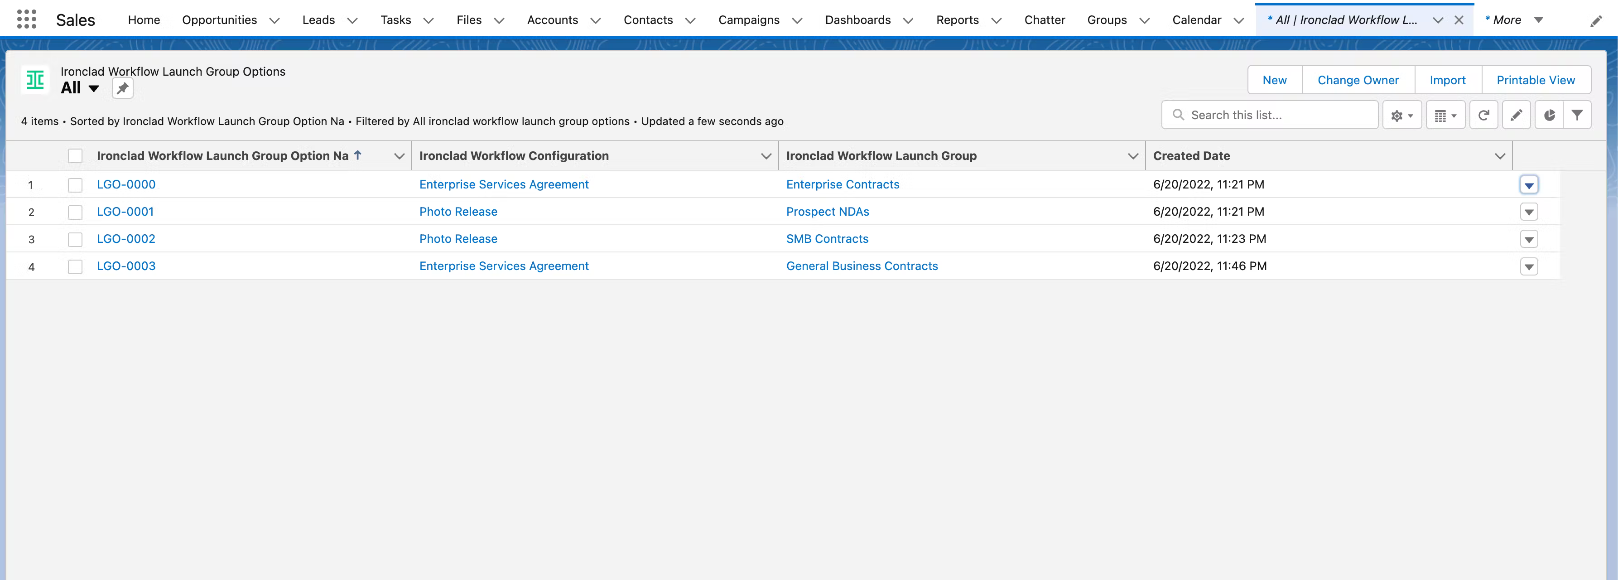The height and width of the screenshot is (580, 1618).
Task: Expand the Reports nav dropdown
Action: (x=996, y=20)
